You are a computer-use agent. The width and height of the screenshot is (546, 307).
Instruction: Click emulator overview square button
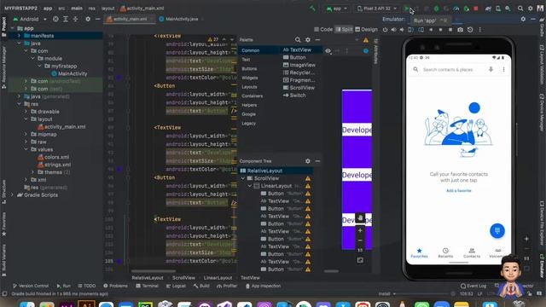pos(450,30)
